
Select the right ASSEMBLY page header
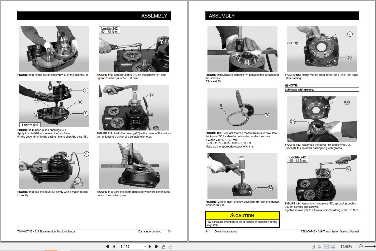(222, 16)
